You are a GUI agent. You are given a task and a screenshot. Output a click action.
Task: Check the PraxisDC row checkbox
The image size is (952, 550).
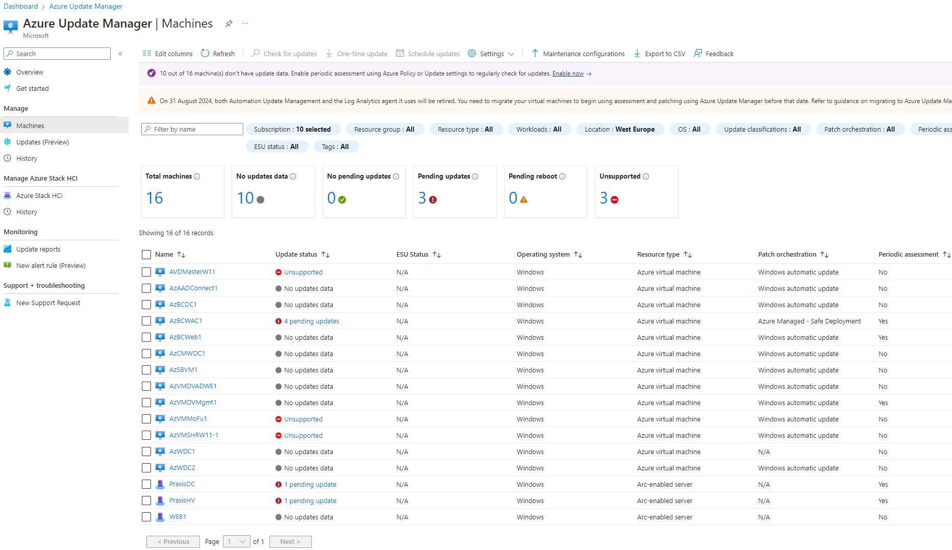coord(146,484)
